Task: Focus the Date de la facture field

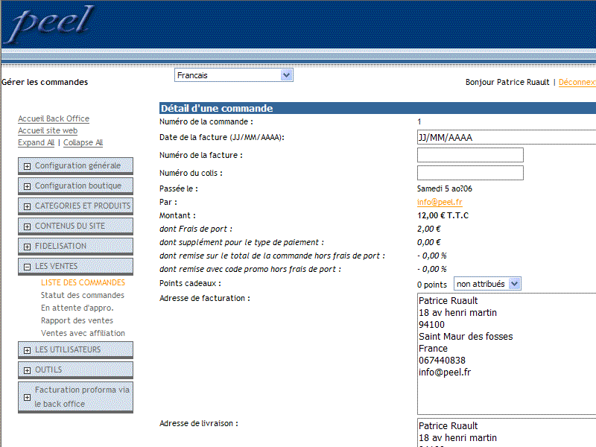Action: click(x=507, y=137)
